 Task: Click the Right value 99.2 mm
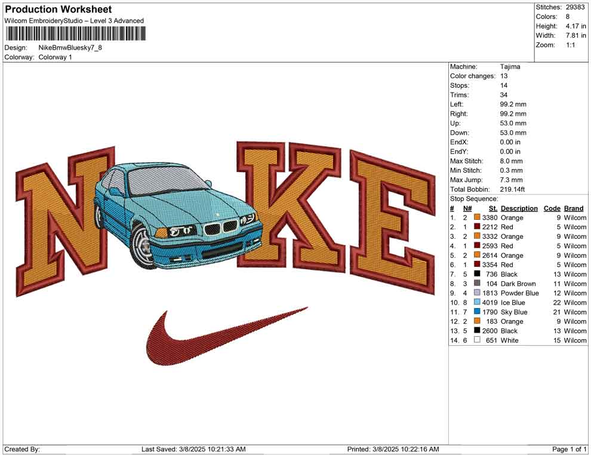tap(513, 113)
